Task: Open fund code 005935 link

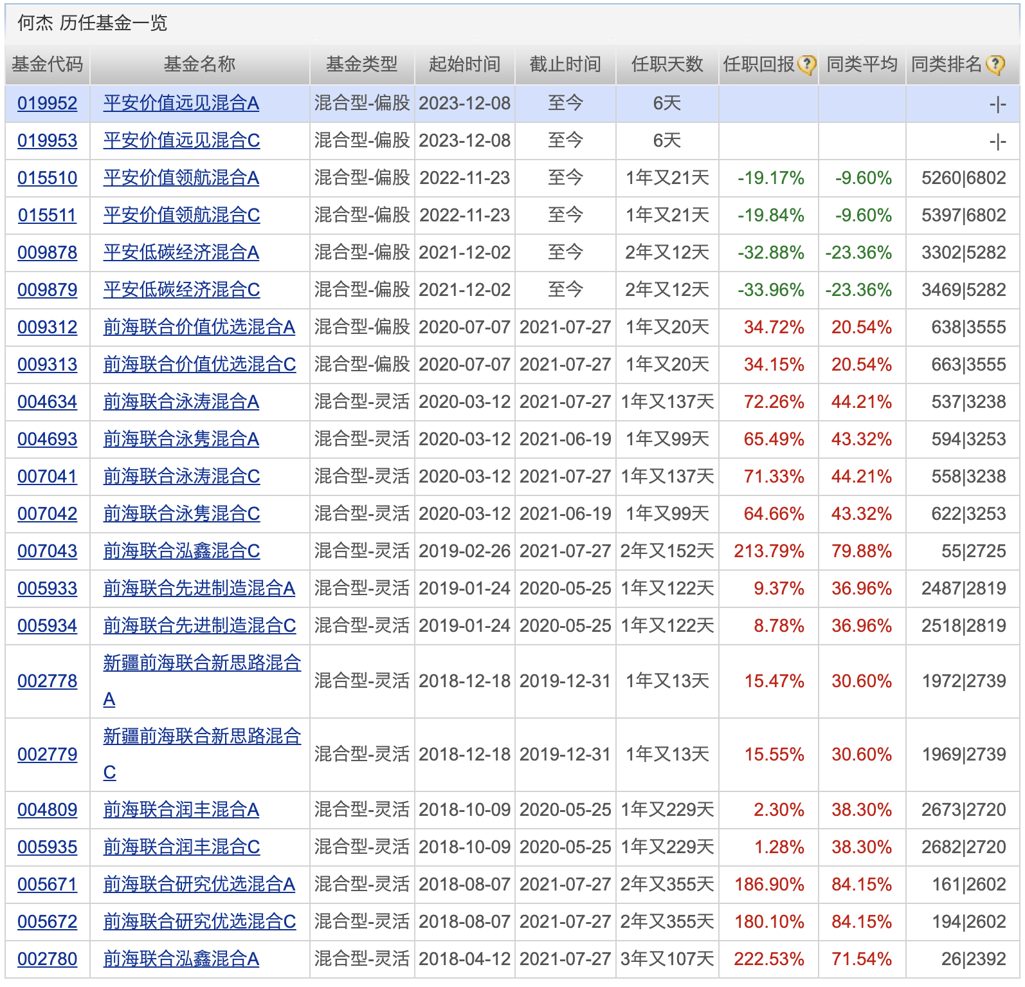Action: pyautogui.click(x=48, y=847)
